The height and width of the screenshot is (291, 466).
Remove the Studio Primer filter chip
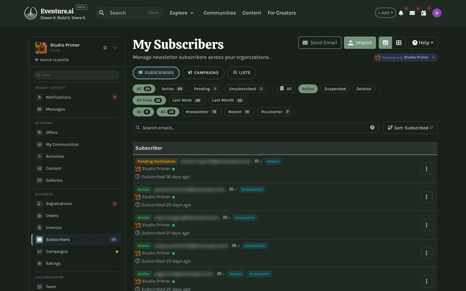(x=433, y=57)
